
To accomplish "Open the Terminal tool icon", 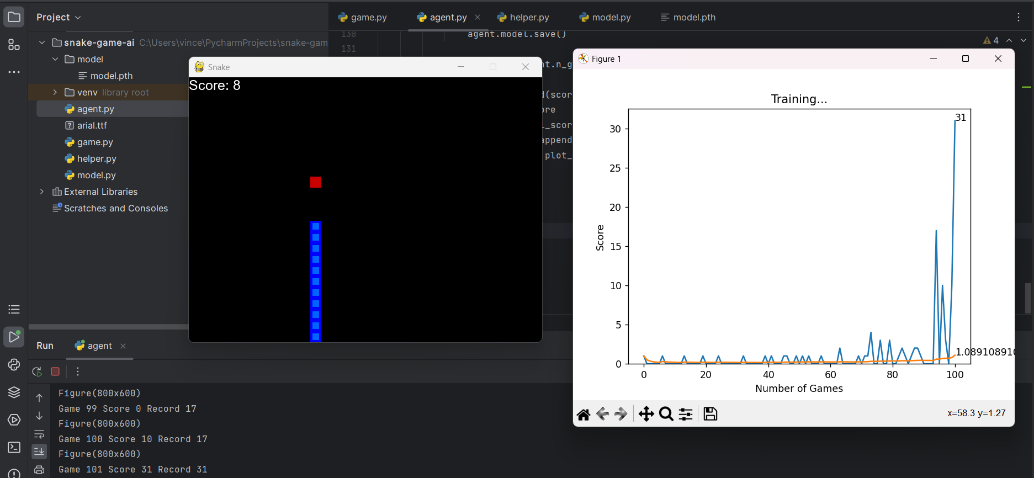I will [14, 448].
